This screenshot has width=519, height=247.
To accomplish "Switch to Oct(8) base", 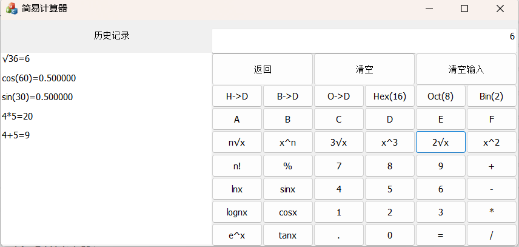I will (x=441, y=96).
